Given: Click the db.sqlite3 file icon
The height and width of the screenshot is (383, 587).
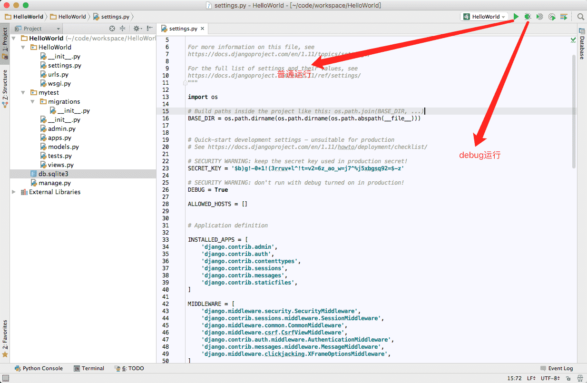Looking at the screenshot, I should click(33, 174).
